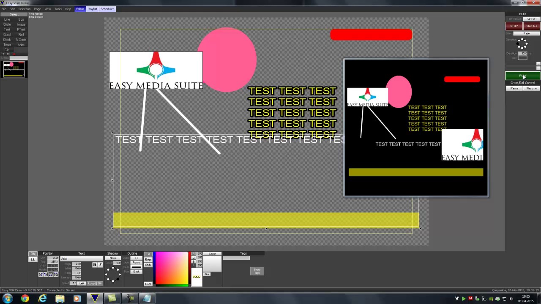Select the PText tool
Image resolution: width=541 pixels, height=304 pixels.
point(21,30)
